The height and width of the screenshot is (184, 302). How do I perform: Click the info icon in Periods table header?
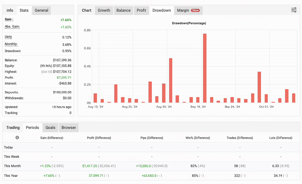point(17,138)
